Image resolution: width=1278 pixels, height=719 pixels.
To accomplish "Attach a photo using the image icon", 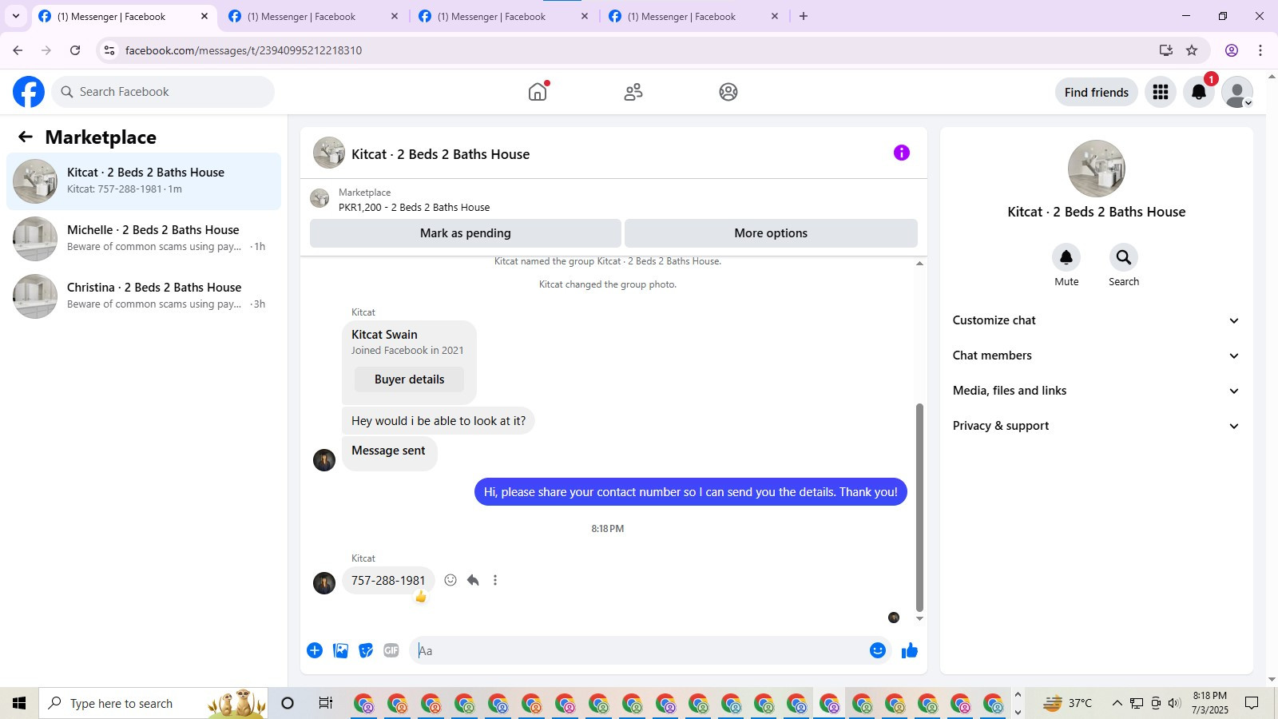I will [x=341, y=650].
